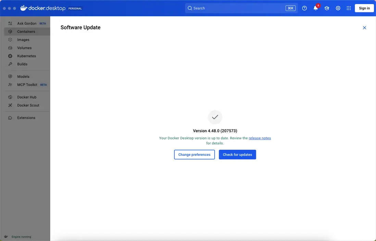Click the Models icon in sidebar

coord(10,77)
